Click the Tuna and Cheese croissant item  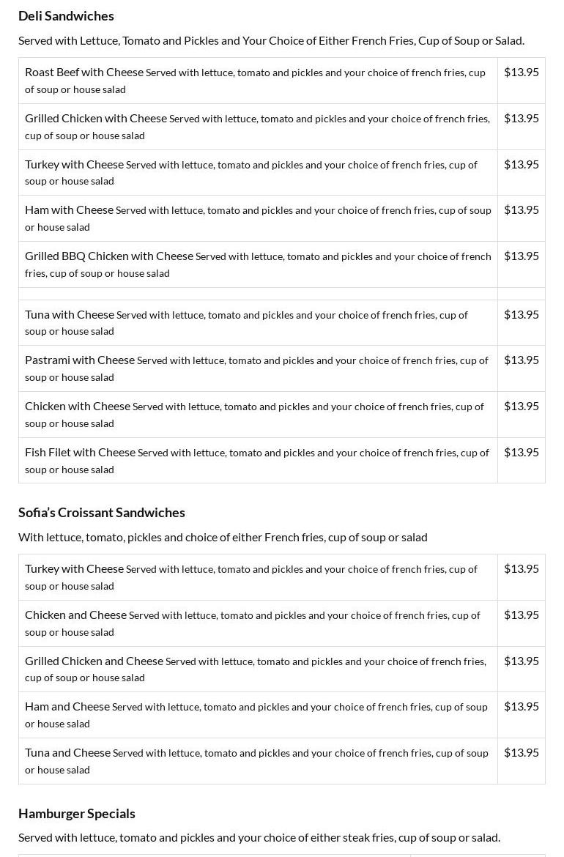pos(67,753)
